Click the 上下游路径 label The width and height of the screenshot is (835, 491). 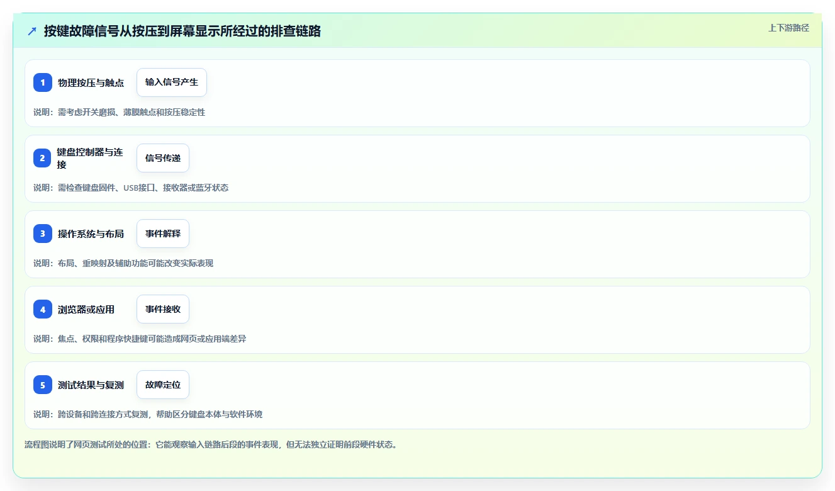[x=788, y=28]
